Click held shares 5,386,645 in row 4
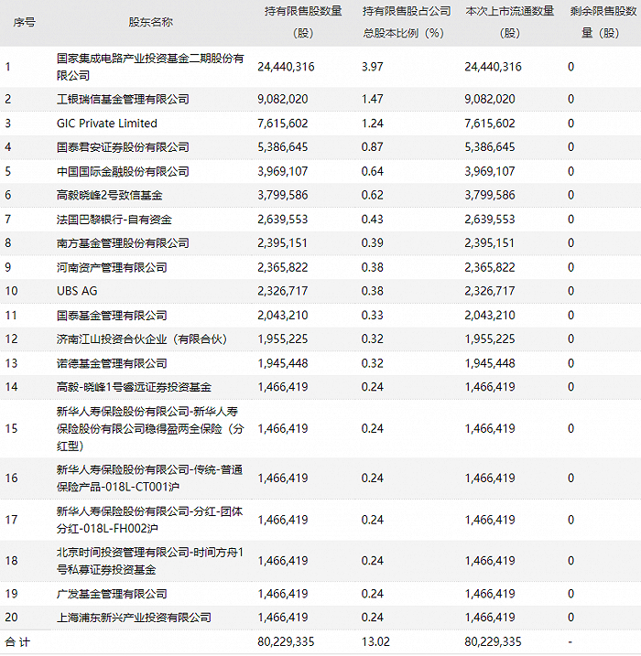641x656 pixels. (x=283, y=147)
